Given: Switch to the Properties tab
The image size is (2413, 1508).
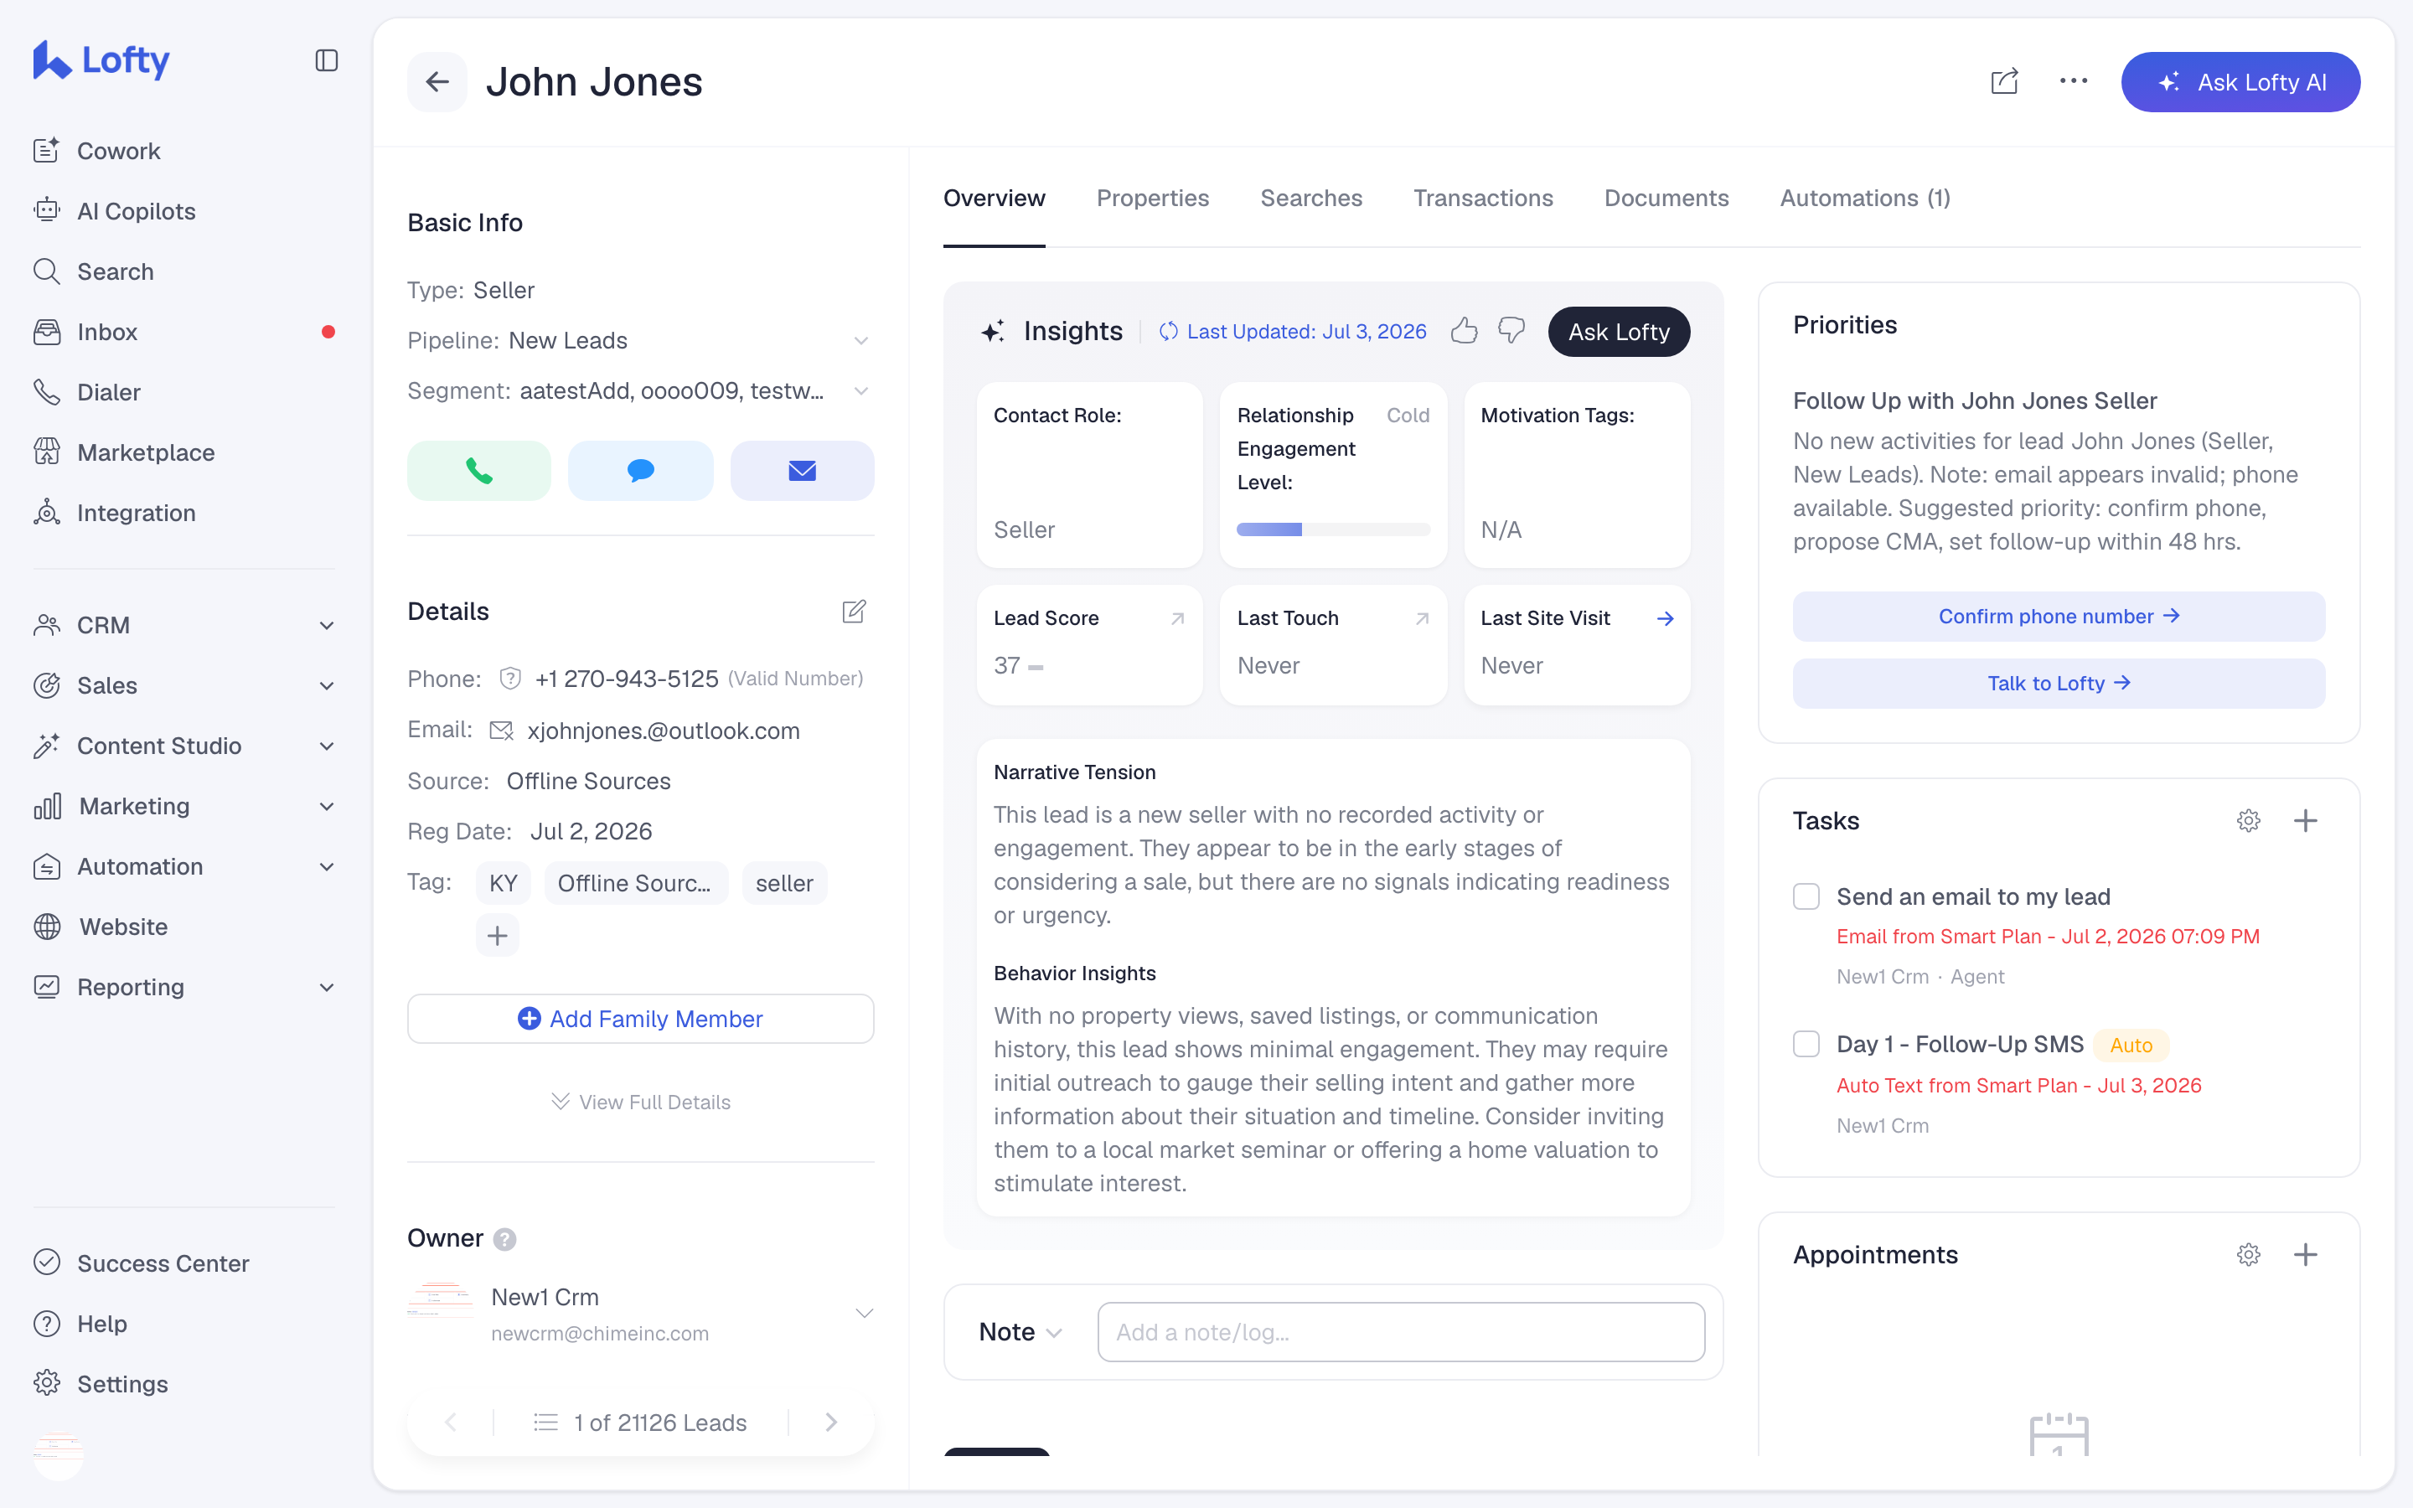Looking at the screenshot, I should pos(1153,199).
